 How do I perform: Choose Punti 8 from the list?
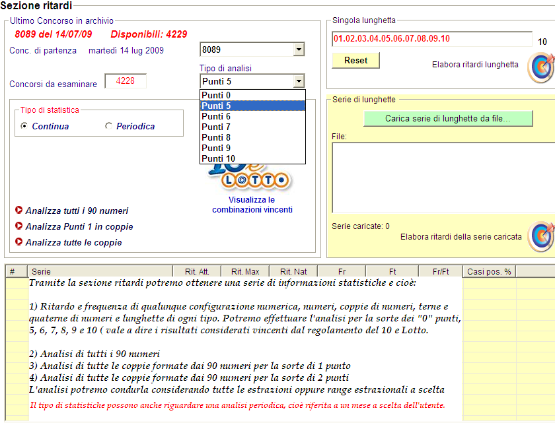coord(252,137)
